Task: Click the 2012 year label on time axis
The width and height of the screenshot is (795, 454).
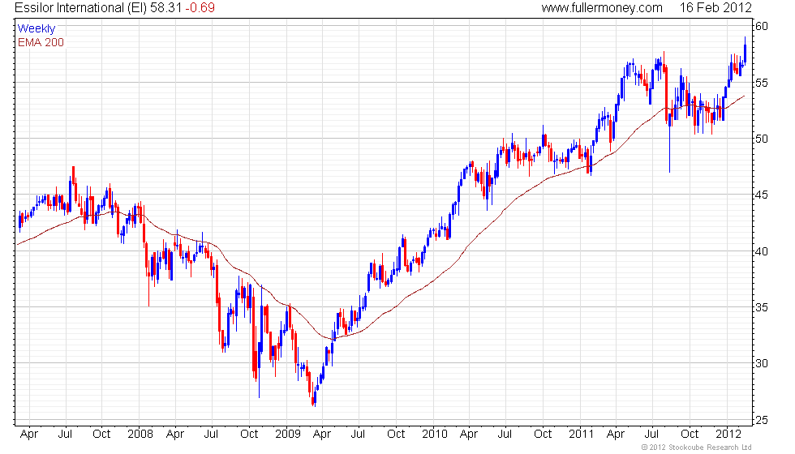Action: tap(728, 435)
